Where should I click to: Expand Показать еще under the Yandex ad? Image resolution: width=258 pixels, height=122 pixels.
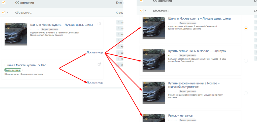point(95,53)
